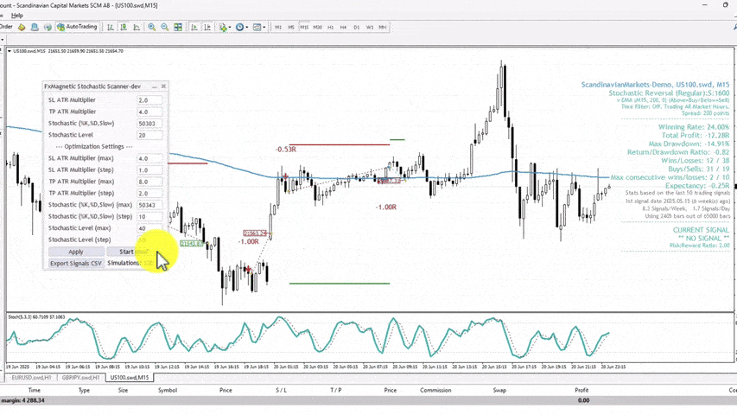Click the Commission column header
Viewport: 737px width, 415px height.
[435, 390]
